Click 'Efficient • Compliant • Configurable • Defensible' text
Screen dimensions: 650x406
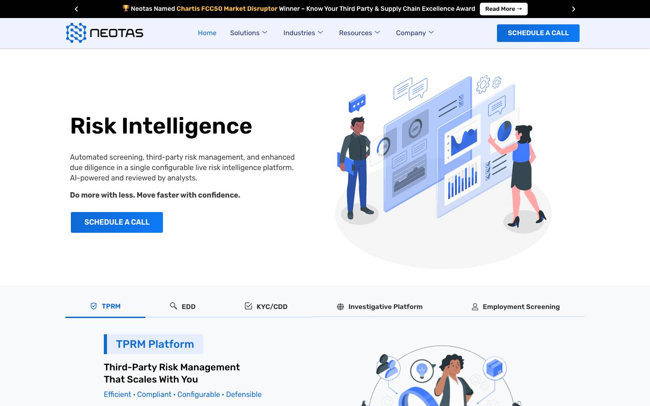tap(183, 394)
